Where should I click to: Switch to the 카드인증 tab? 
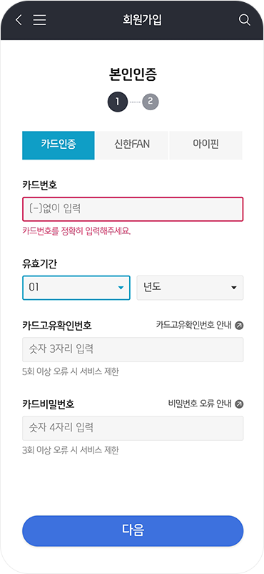point(59,145)
